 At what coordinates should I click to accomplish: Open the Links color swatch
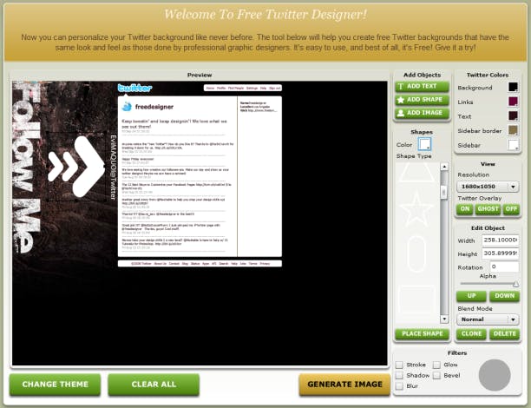pos(513,102)
